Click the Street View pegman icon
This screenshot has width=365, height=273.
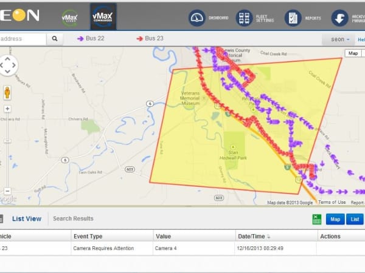(x=7, y=92)
